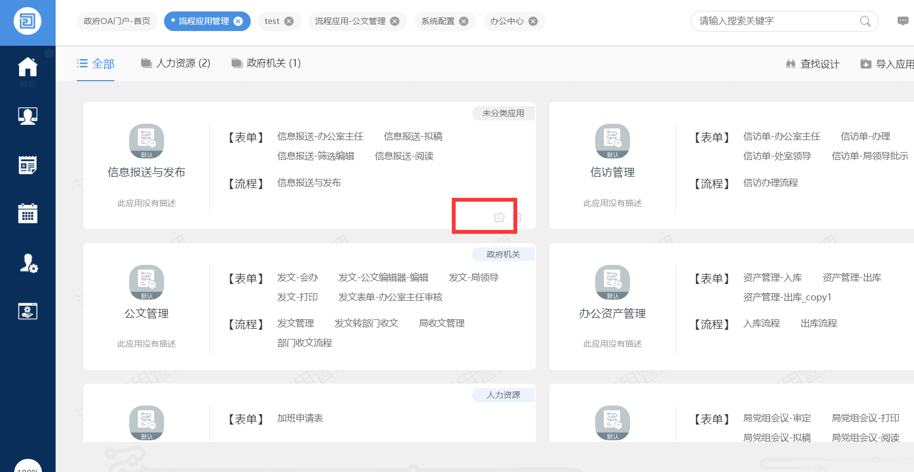The width and height of the screenshot is (914, 472).
Task: Open the 信息报送-办公室主任 form
Action: [x=320, y=136]
